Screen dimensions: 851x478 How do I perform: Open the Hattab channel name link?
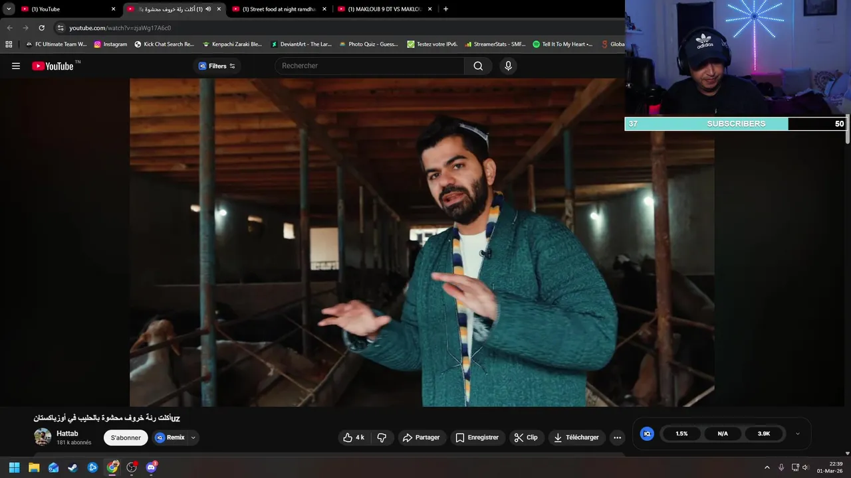pyautogui.click(x=67, y=434)
